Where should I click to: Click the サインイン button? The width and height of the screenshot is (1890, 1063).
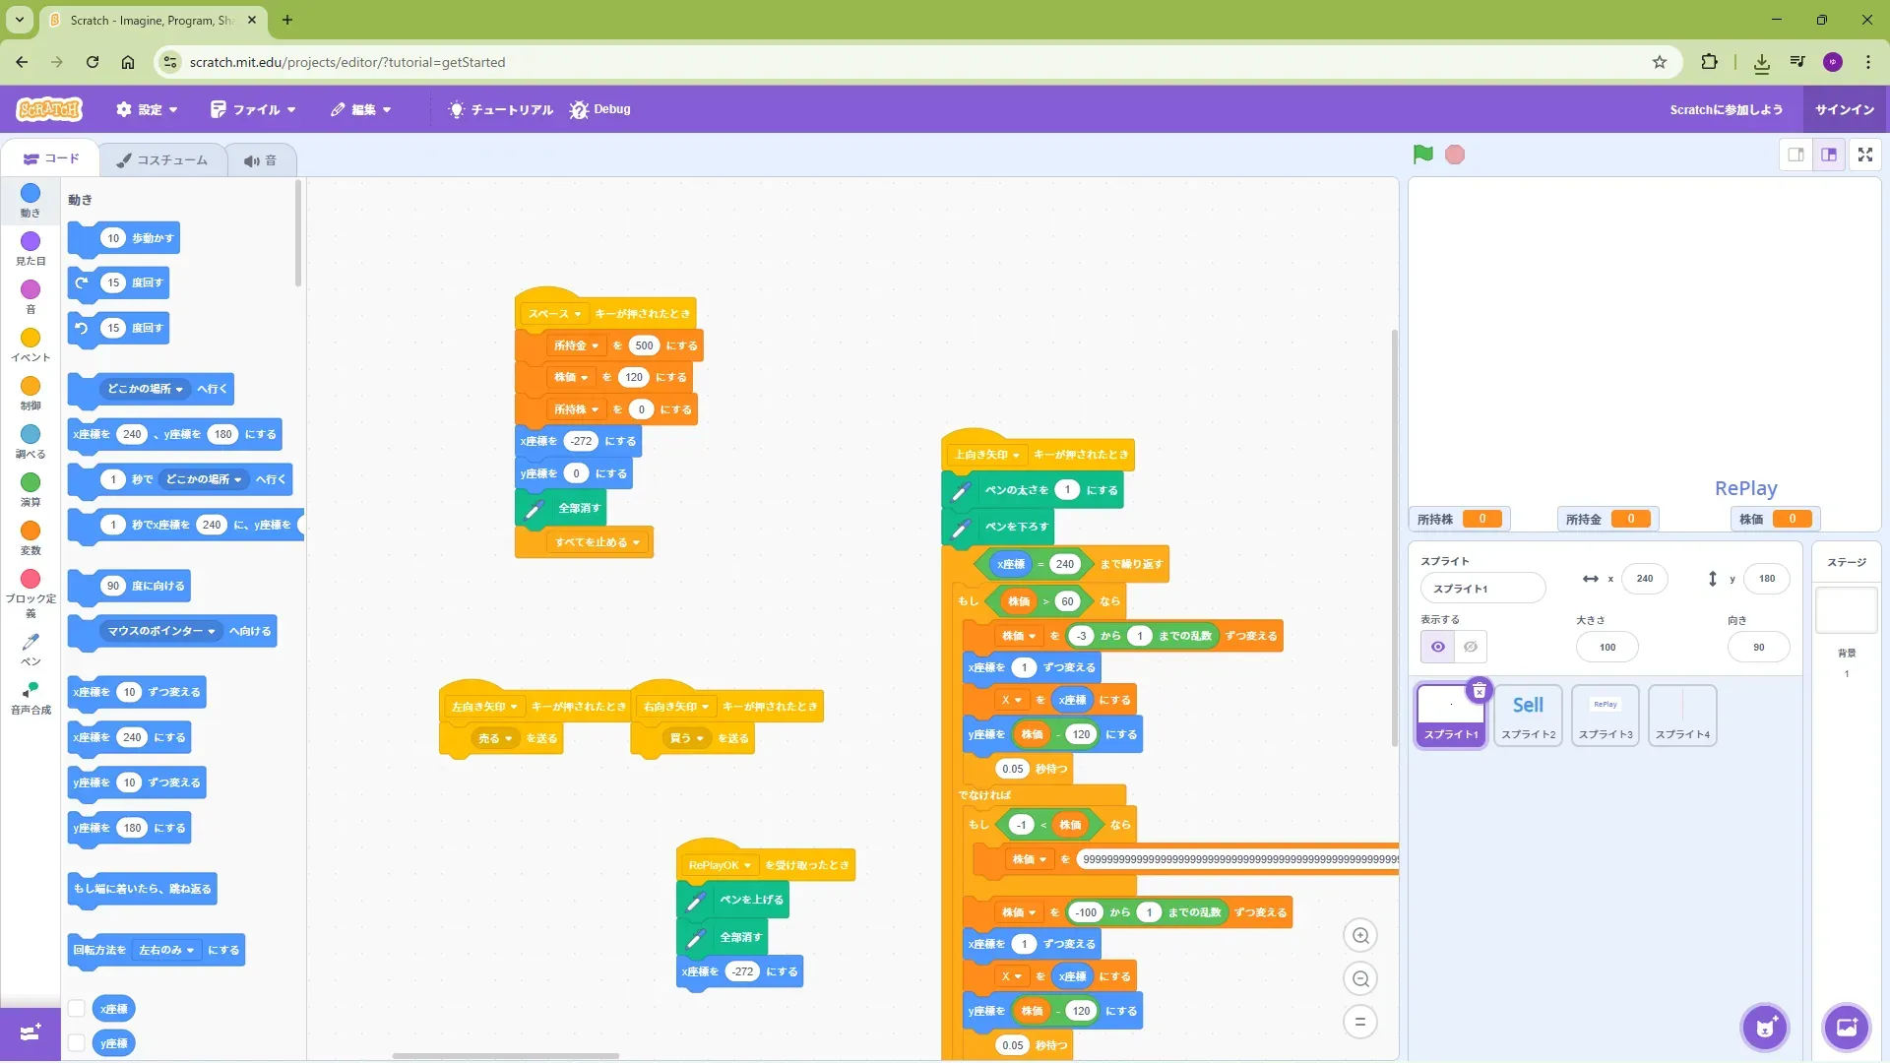[x=1844, y=109]
